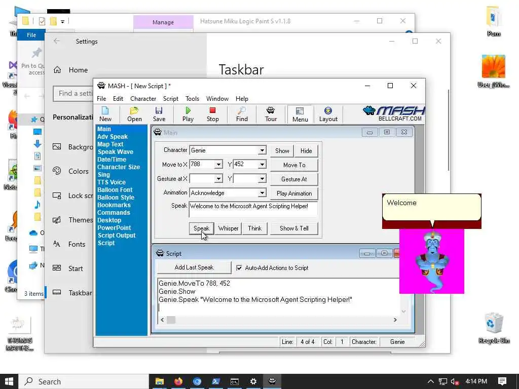Viewport: 519px width, 389px height.
Task: Click the script horizontal scrollbar right arrow
Action: tap(395, 320)
